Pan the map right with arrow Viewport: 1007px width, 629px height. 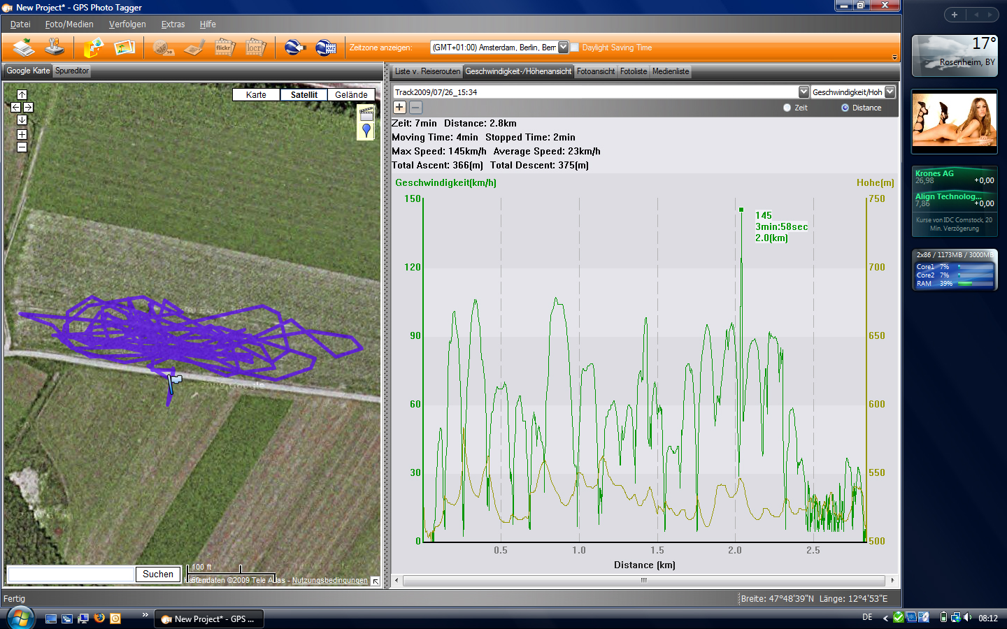(x=28, y=107)
